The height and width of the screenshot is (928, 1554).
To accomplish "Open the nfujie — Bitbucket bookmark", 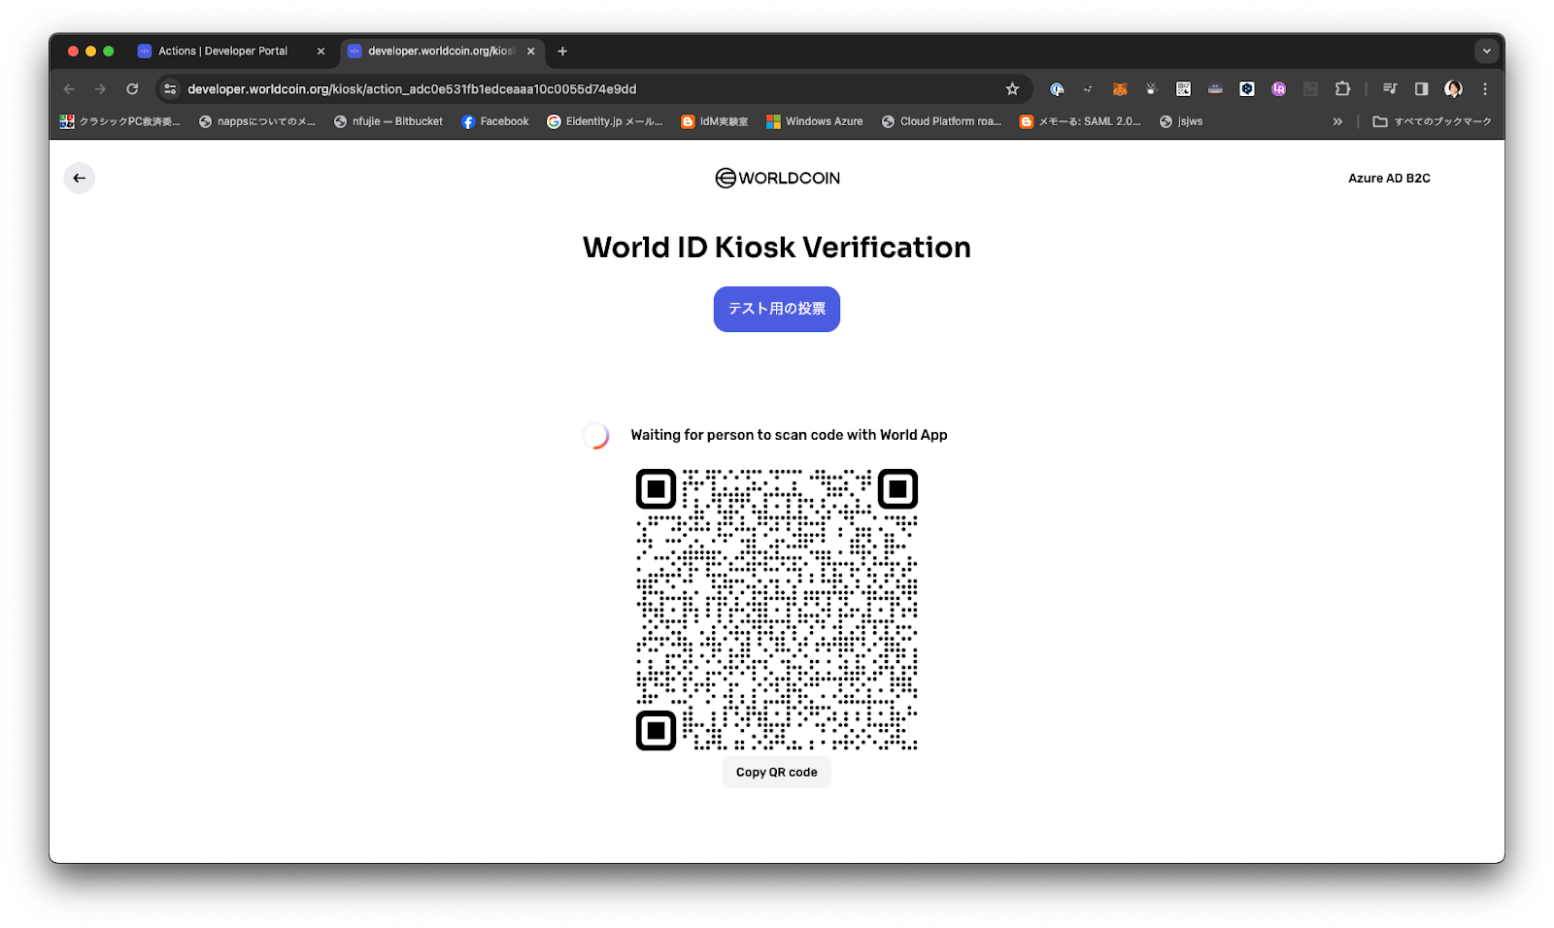I will click(x=388, y=122).
